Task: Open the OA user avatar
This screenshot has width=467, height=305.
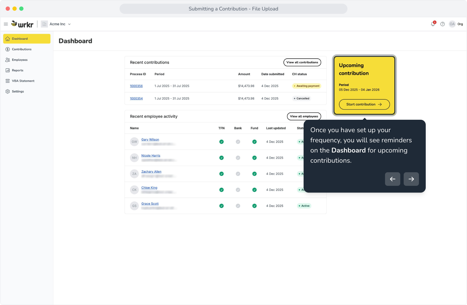Action: tap(452, 24)
